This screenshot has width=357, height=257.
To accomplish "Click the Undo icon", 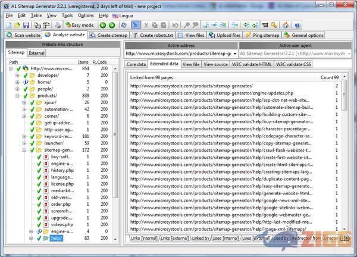I will click(x=175, y=25).
